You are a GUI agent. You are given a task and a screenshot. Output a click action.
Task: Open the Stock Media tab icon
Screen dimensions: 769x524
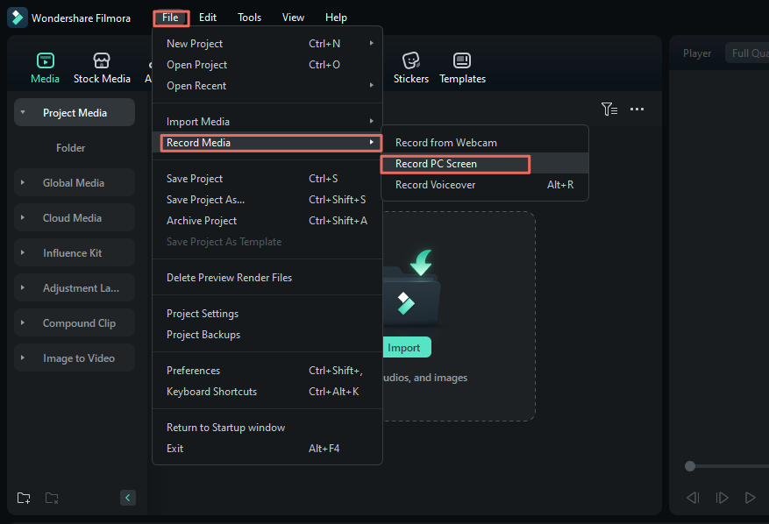pyautogui.click(x=102, y=60)
